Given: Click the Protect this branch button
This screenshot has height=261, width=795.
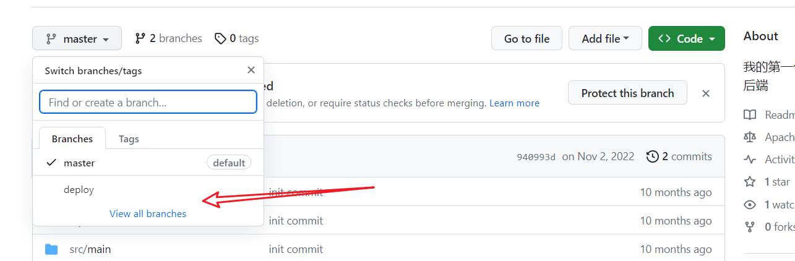Looking at the screenshot, I should (x=627, y=93).
